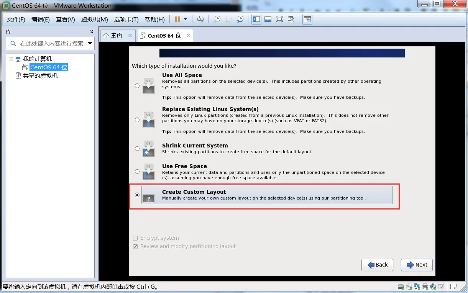Click the network adapter status icon
This screenshot has width=468, height=293.
point(417,286)
